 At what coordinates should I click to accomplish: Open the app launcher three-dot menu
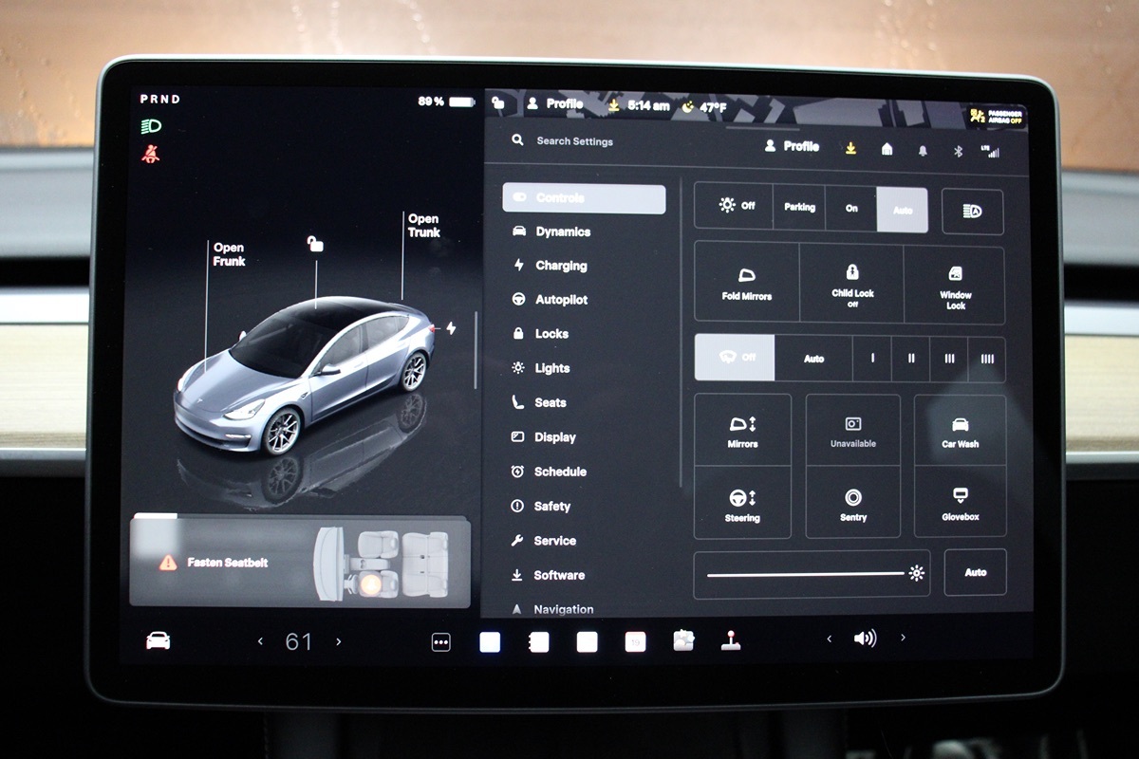click(441, 642)
